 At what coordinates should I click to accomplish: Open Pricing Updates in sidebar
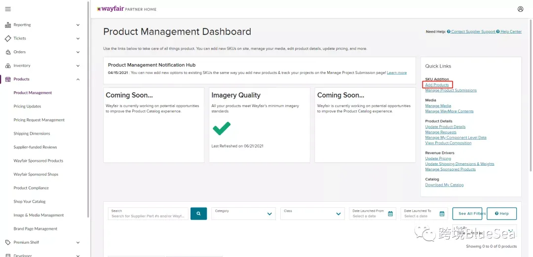coord(27,107)
